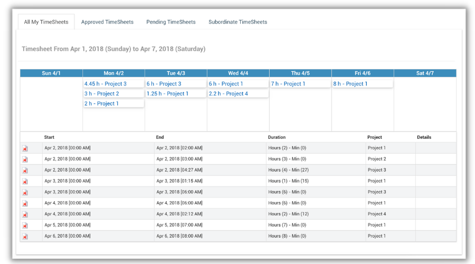Click the Thu 4/5 day header

pos(300,73)
